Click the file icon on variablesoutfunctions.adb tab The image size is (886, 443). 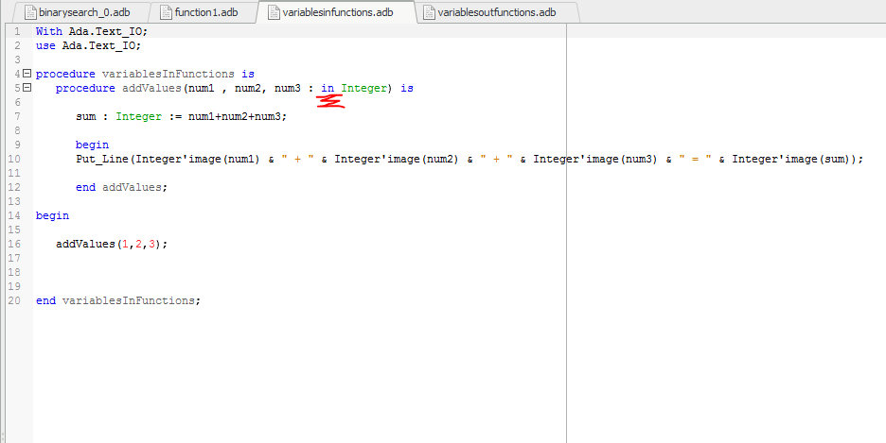tap(430, 12)
